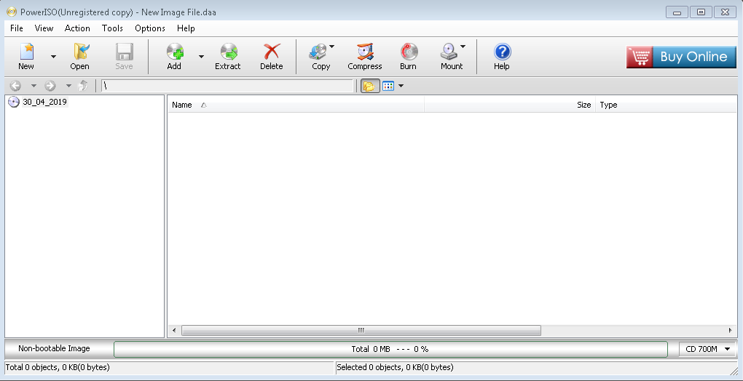This screenshot has width=743, height=381.
Task: Click the Buy Online banner button
Action: click(681, 57)
